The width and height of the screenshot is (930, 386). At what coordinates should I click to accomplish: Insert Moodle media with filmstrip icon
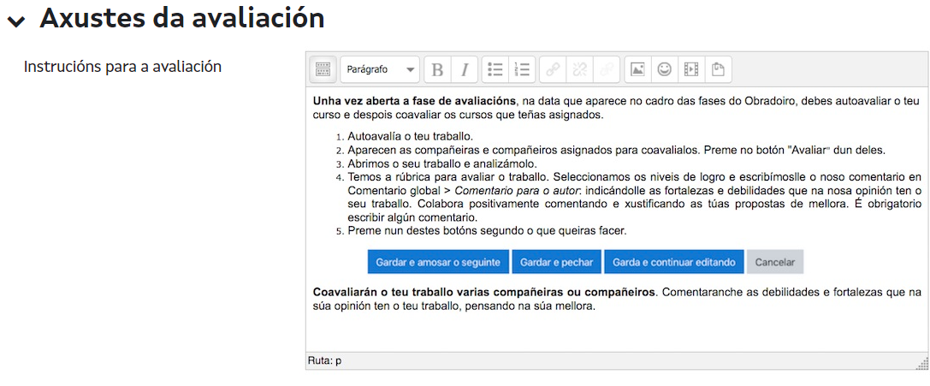[x=691, y=69]
